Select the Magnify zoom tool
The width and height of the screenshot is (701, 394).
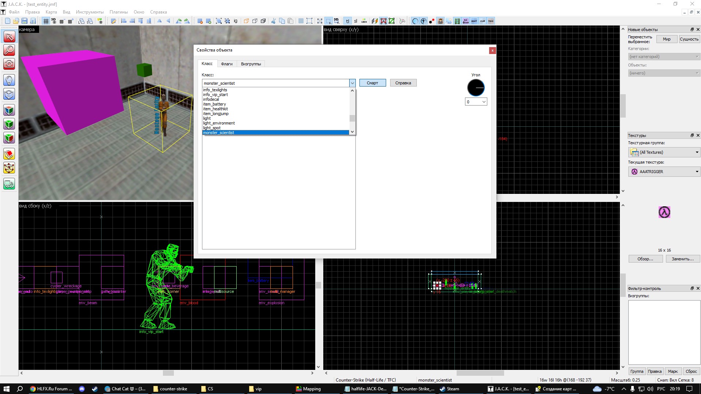pyautogui.click(x=9, y=50)
